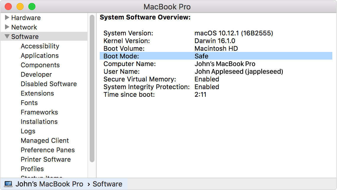Image resolution: width=337 pixels, height=190 pixels.
Task: Open the Installations list
Action: [39, 122]
